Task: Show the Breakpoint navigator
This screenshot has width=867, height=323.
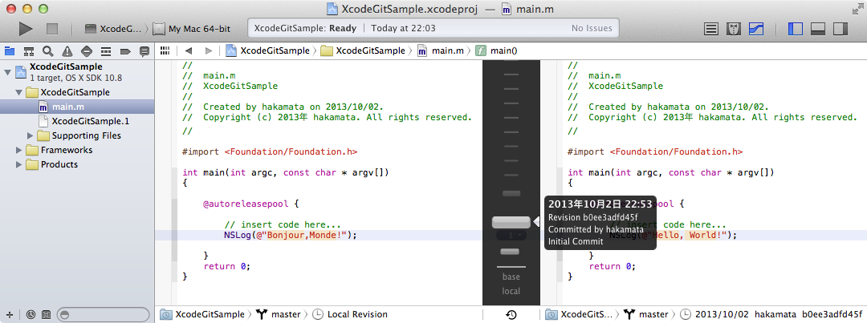Action: 125,50
